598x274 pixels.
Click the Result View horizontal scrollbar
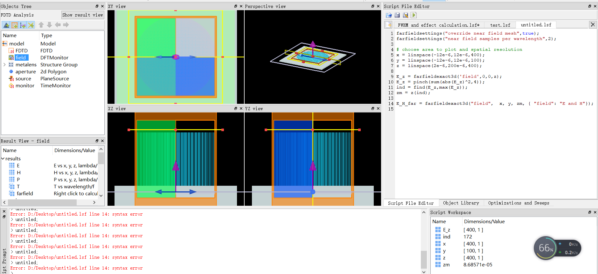click(42, 202)
